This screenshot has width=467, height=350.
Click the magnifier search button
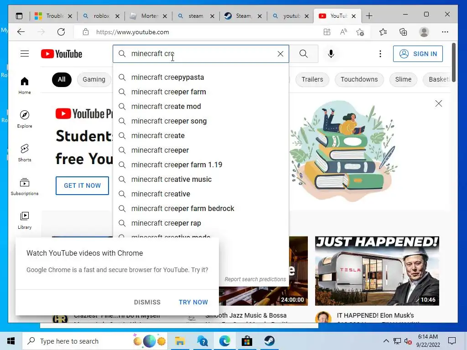pyautogui.click(x=303, y=54)
